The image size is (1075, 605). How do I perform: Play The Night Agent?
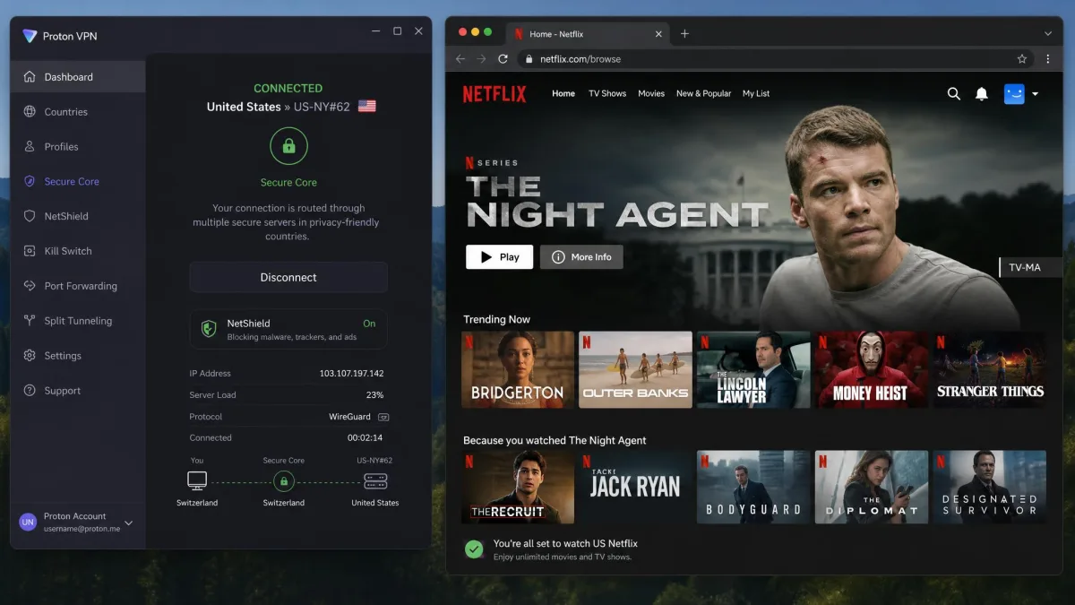[x=499, y=257]
